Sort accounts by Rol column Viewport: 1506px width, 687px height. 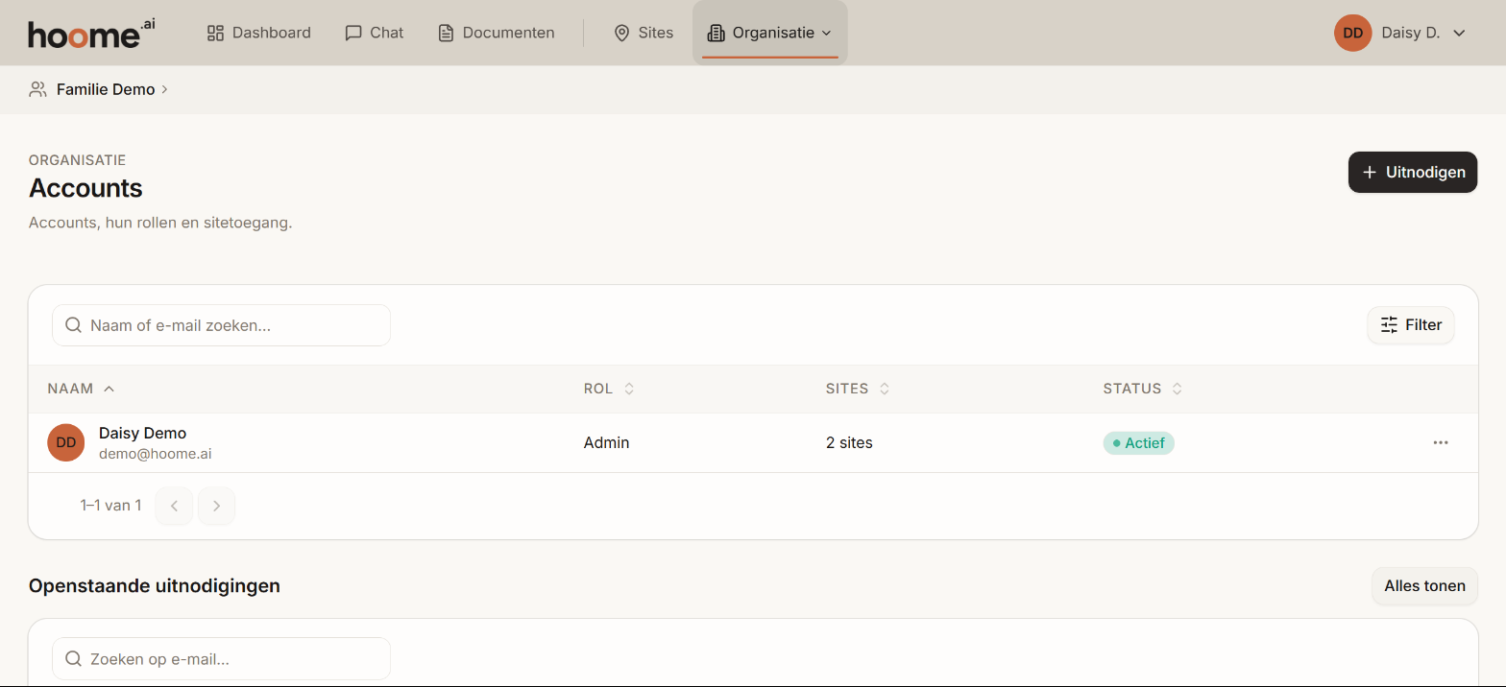click(x=609, y=389)
